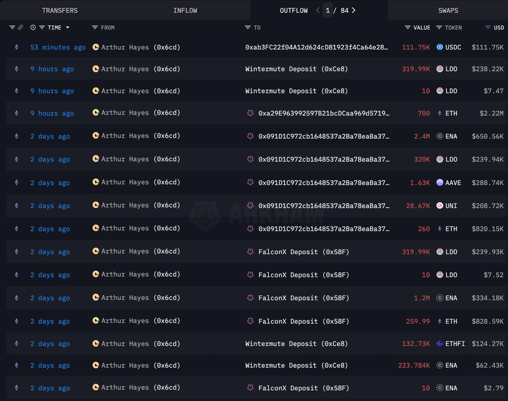Open address 0xab3FC22f04A12d624c recipient link
The image size is (508, 401).
(x=316, y=48)
